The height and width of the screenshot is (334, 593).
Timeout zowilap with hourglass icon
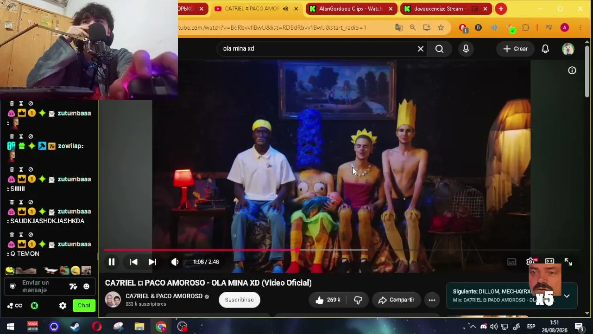[21, 137]
